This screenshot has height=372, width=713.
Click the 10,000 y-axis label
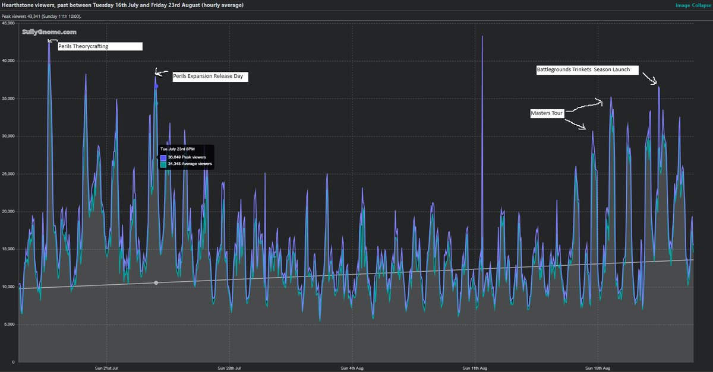(x=8, y=287)
